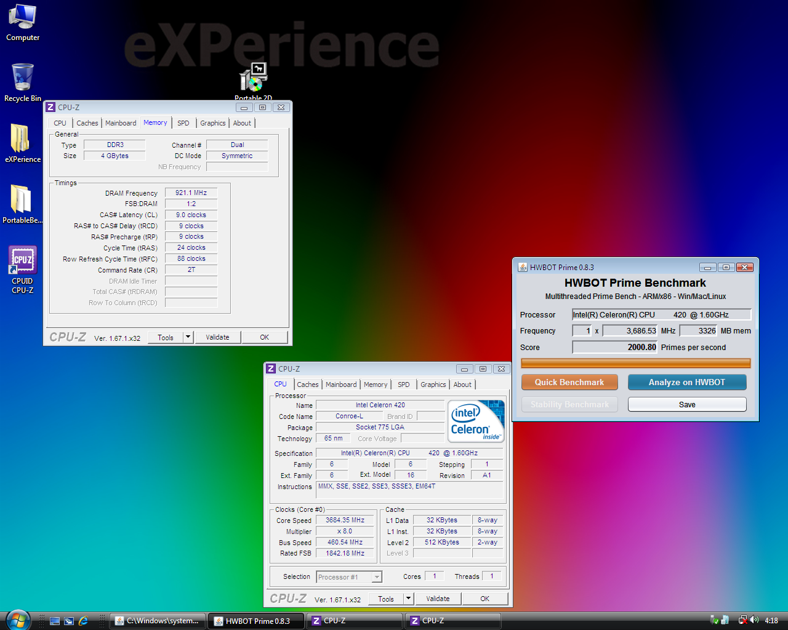The image size is (788, 630).
Task: Click the network status tray icon
Action: [743, 620]
